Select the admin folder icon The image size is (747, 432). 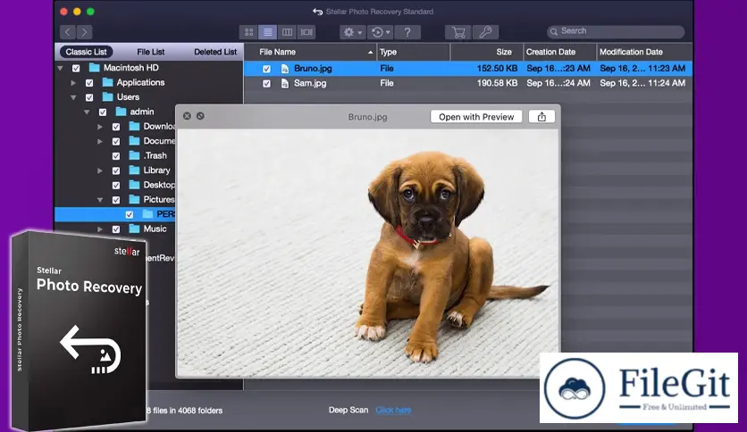pos(121,112)
